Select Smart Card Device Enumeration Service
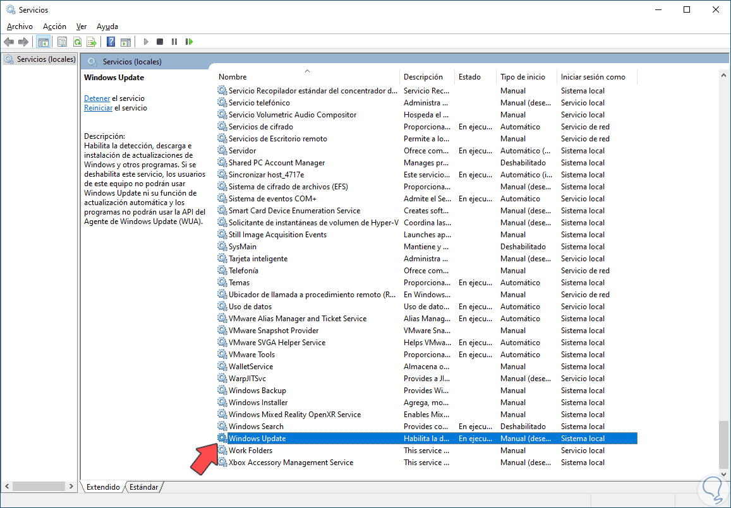Screen dimensions: 731x508 427,211
